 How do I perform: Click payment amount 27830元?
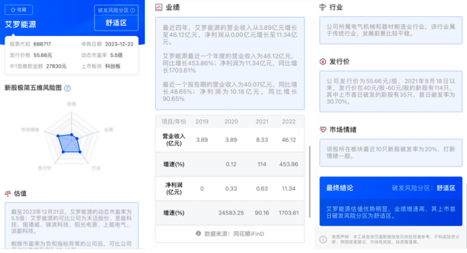56,66
